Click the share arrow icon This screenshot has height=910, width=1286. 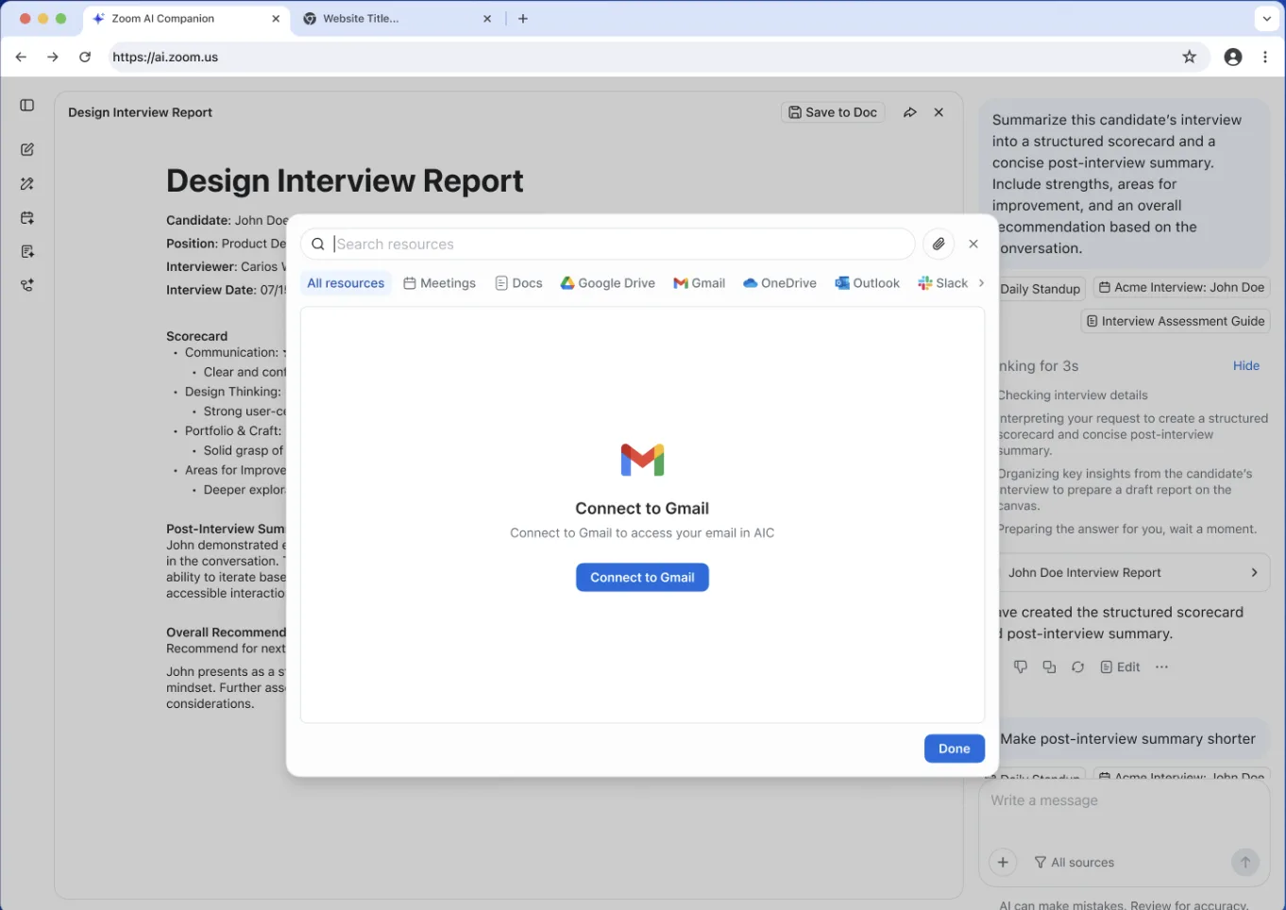[x=909, y=112]
